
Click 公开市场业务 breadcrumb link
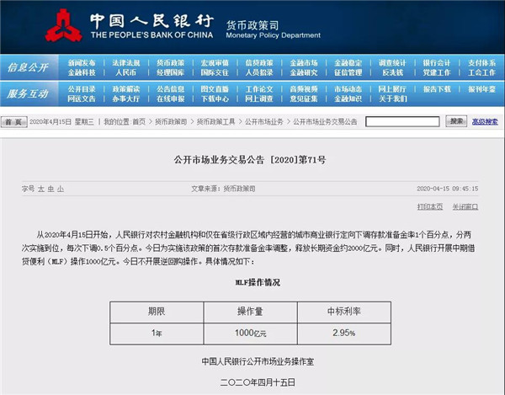(x=264, y=122)
